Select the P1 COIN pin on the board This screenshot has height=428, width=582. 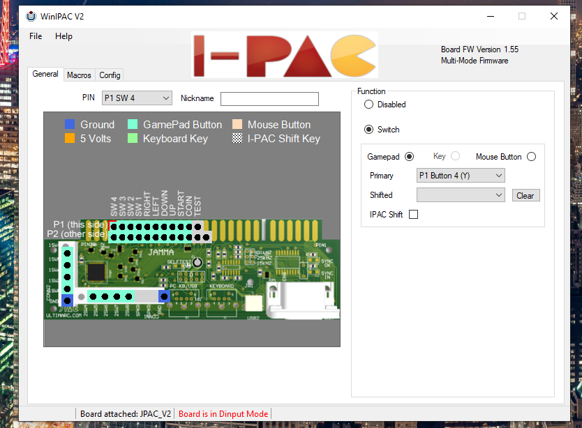pos(189,227)
